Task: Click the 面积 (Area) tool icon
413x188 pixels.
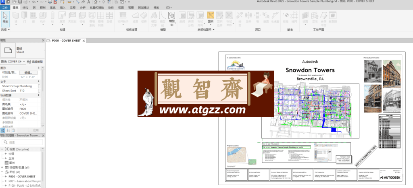Action: [x=211, y=15]
